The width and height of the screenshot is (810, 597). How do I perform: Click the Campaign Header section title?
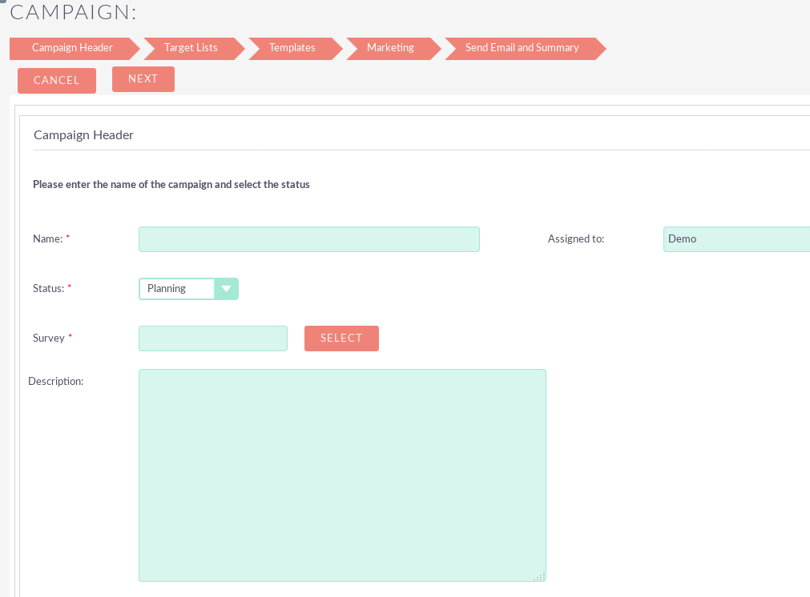(x=83, y=135)
